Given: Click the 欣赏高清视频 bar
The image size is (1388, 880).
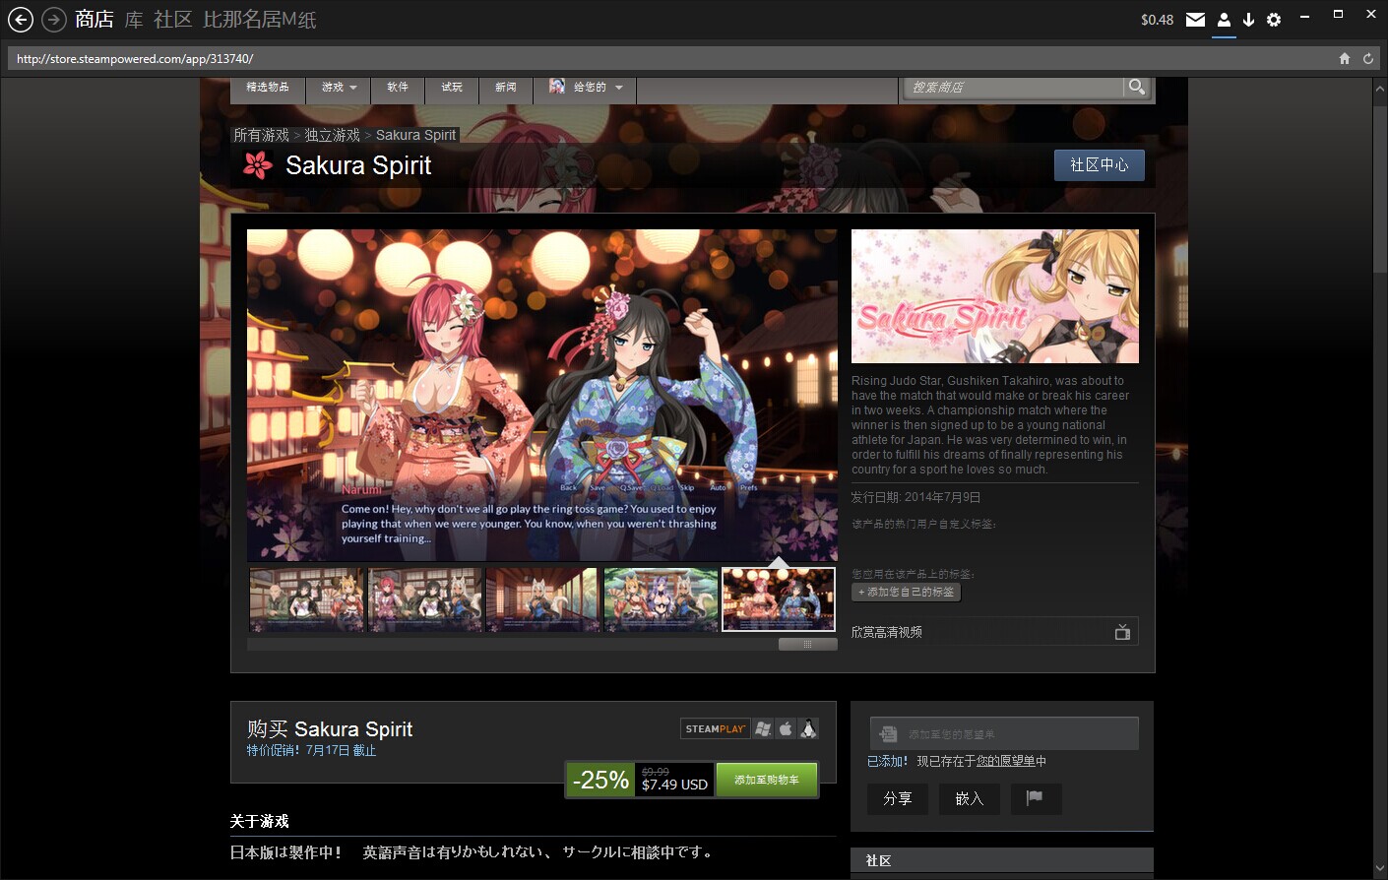Looking at the screenshot, I should pyautogui.click(x=994, y=632).
